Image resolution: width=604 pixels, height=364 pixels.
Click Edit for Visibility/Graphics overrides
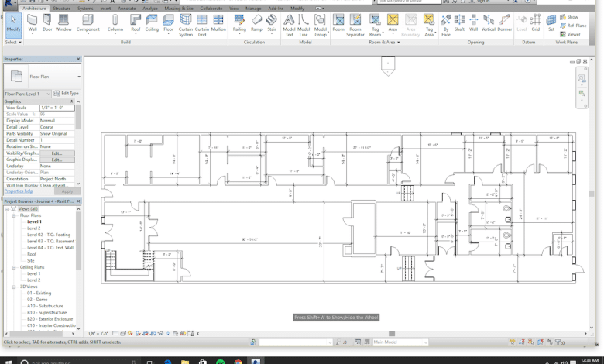pos(57,153)
